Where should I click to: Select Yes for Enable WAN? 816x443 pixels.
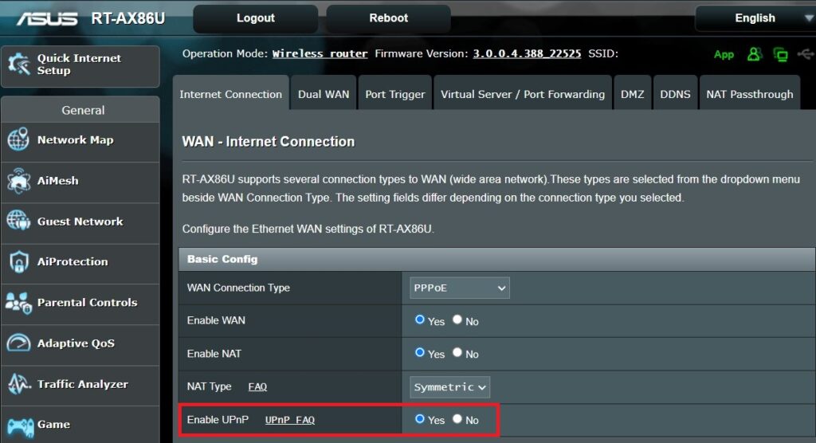[419, 320]
